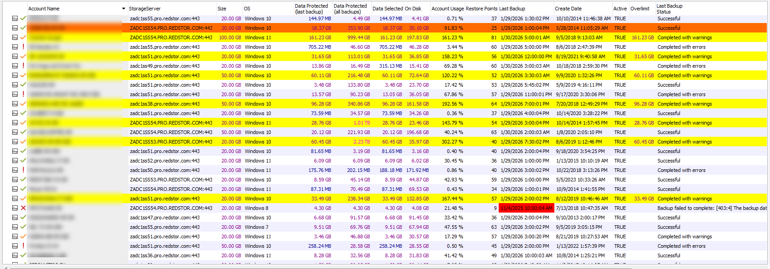Image resolution: width=770 pixels, height=269 pixels.
Task: Sort by the On Disk column header
Action: [413, 9]
